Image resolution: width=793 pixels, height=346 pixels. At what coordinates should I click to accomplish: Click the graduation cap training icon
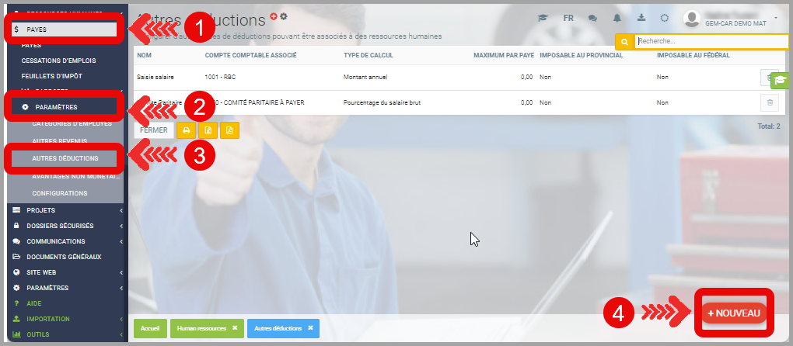543,18
